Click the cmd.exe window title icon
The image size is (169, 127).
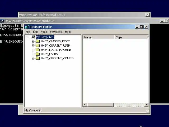(2, 21)
